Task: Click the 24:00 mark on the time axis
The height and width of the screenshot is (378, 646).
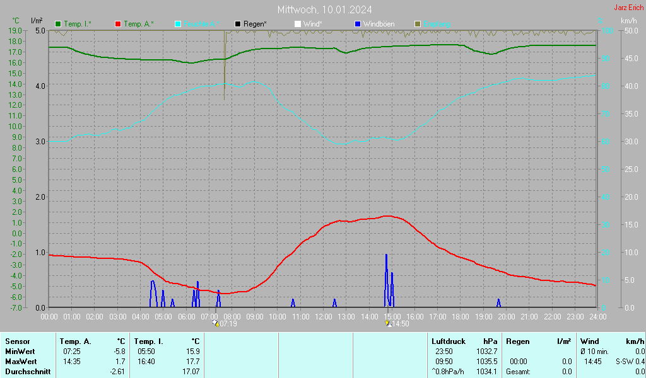Action: (x=597, y=316)
